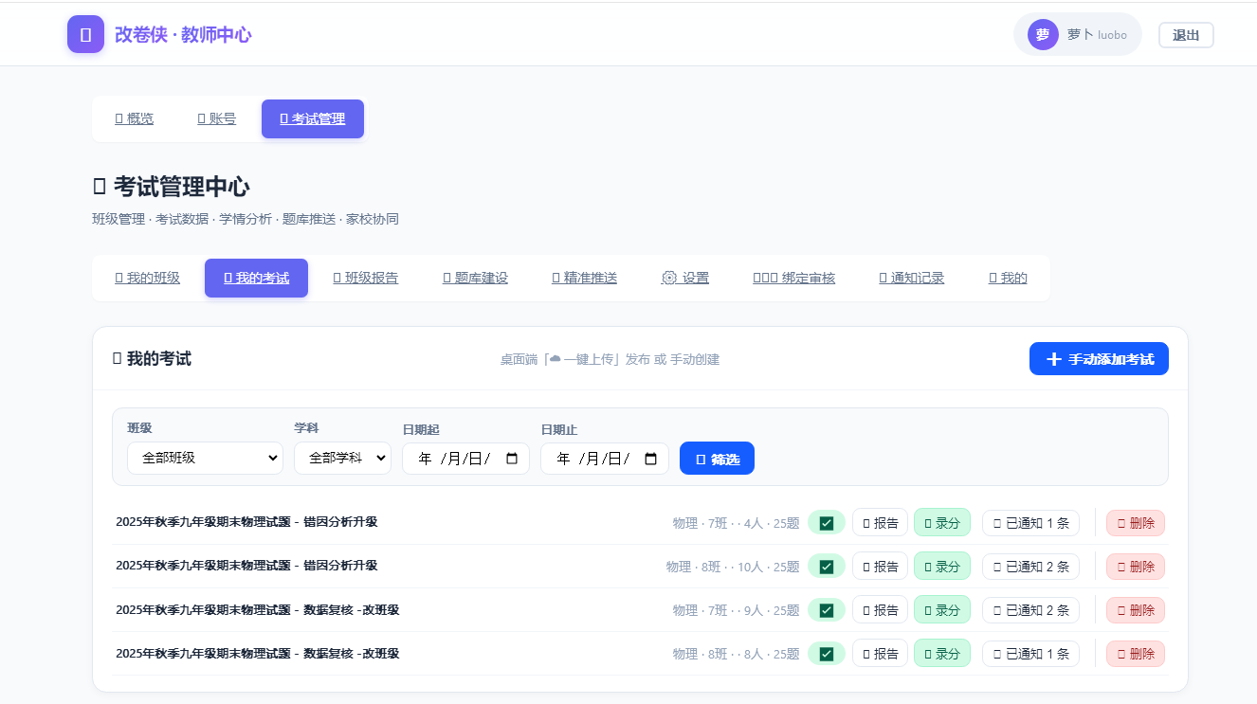Open 报告 for 7班 数据复核 exam
This screenshot has height=704, width=1257.
tap(880, 610)
